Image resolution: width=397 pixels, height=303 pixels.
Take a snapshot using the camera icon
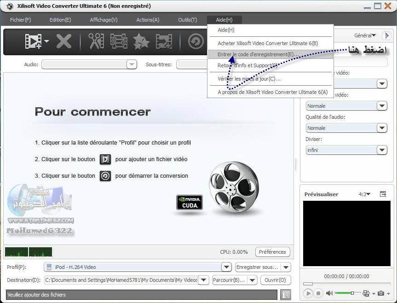click(382, 293)
